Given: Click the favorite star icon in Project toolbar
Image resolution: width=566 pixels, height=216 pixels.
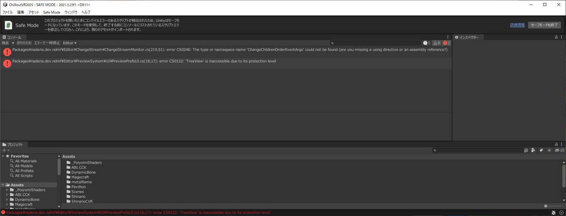Looking at the screenshot, I should [549, 150].
